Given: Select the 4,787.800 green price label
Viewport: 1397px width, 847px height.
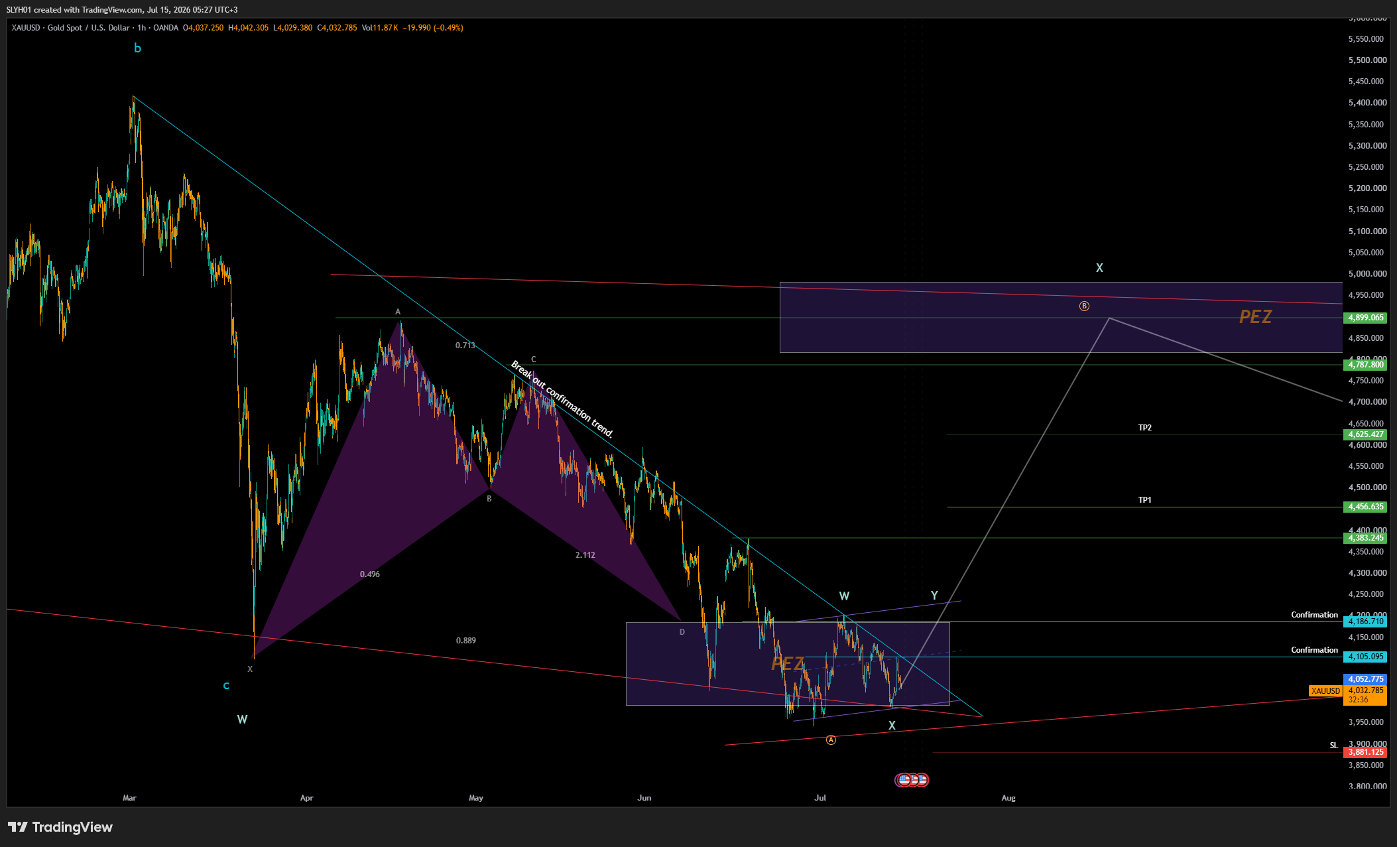Looking at the screenshot, I should [x=1366, y=365].
